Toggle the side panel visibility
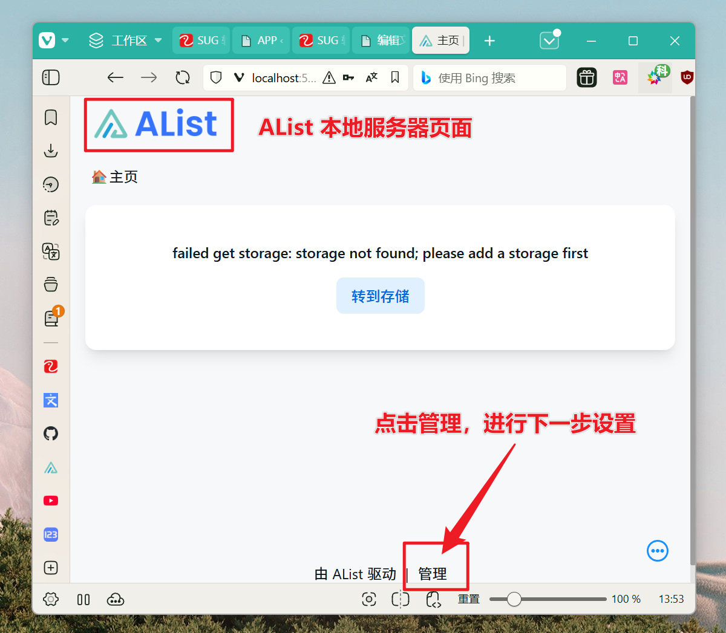 (51, 77)
